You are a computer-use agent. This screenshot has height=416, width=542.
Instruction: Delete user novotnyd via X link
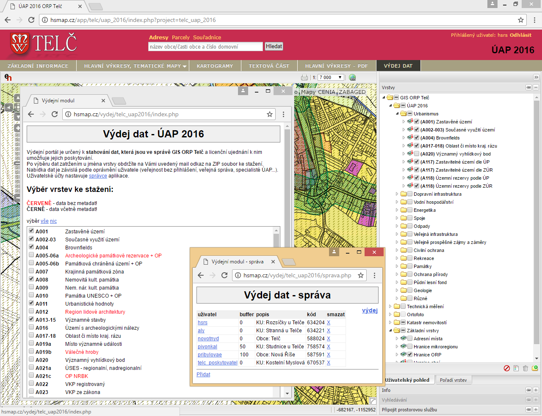coord(329,339)
